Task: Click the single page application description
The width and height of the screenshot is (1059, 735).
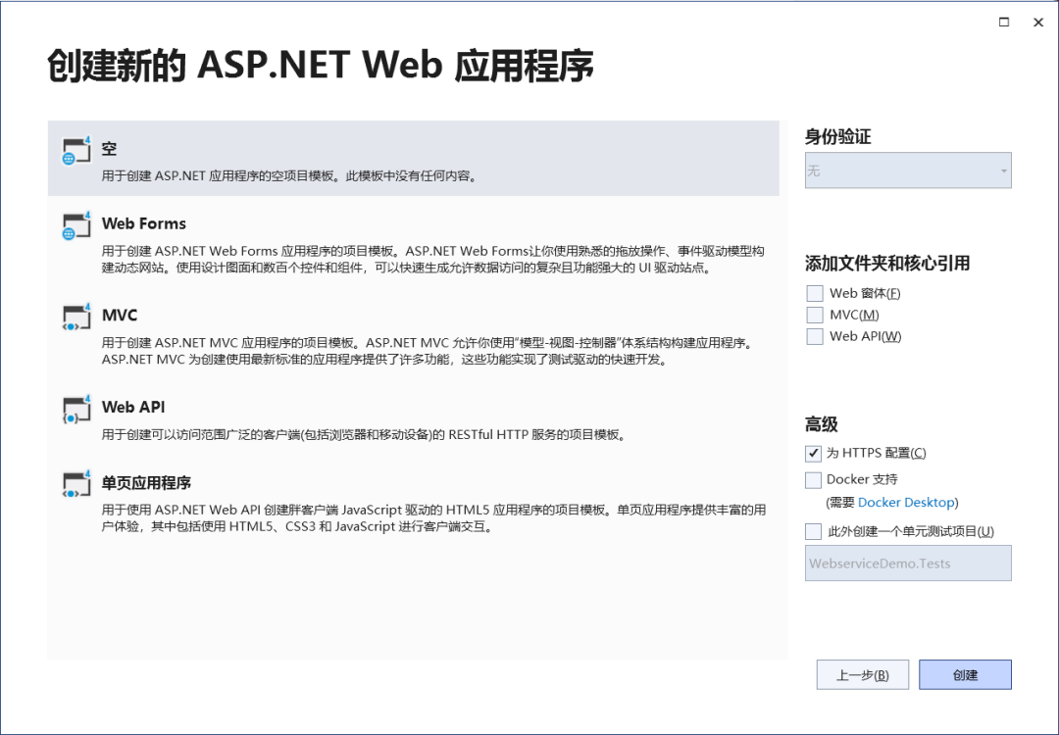Action: (433, 518)
